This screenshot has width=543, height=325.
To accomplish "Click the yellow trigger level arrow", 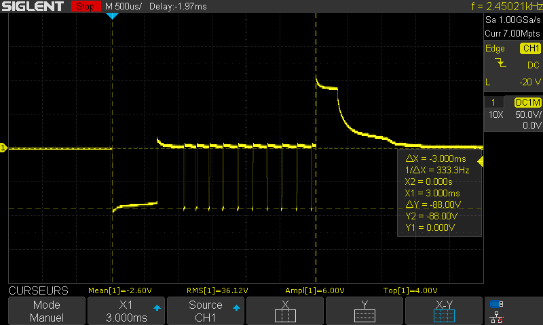I will [x=481, y=161].
